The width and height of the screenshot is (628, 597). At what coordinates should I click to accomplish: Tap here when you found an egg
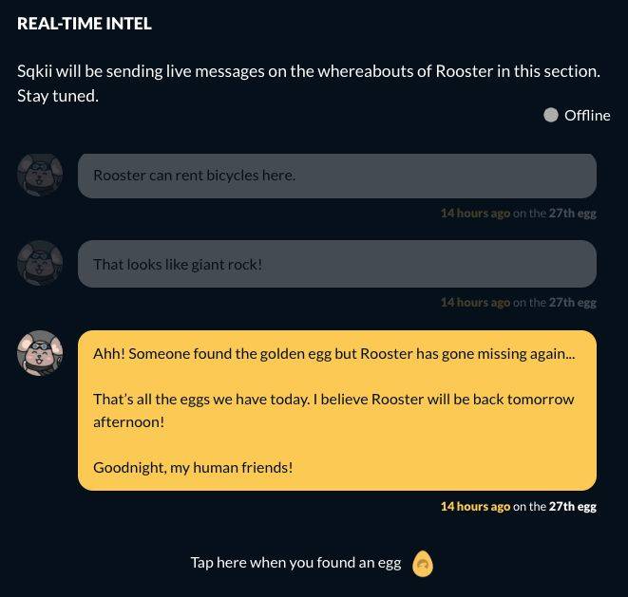click(295, 563)
